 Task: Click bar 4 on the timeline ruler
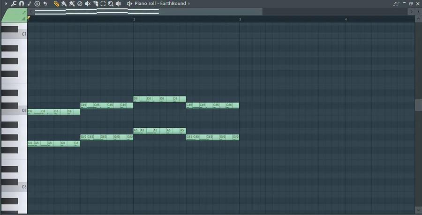coord(346,19)
